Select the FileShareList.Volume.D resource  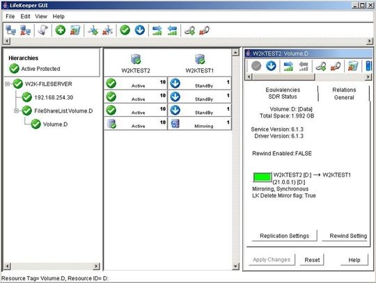(x=63, y=111)
